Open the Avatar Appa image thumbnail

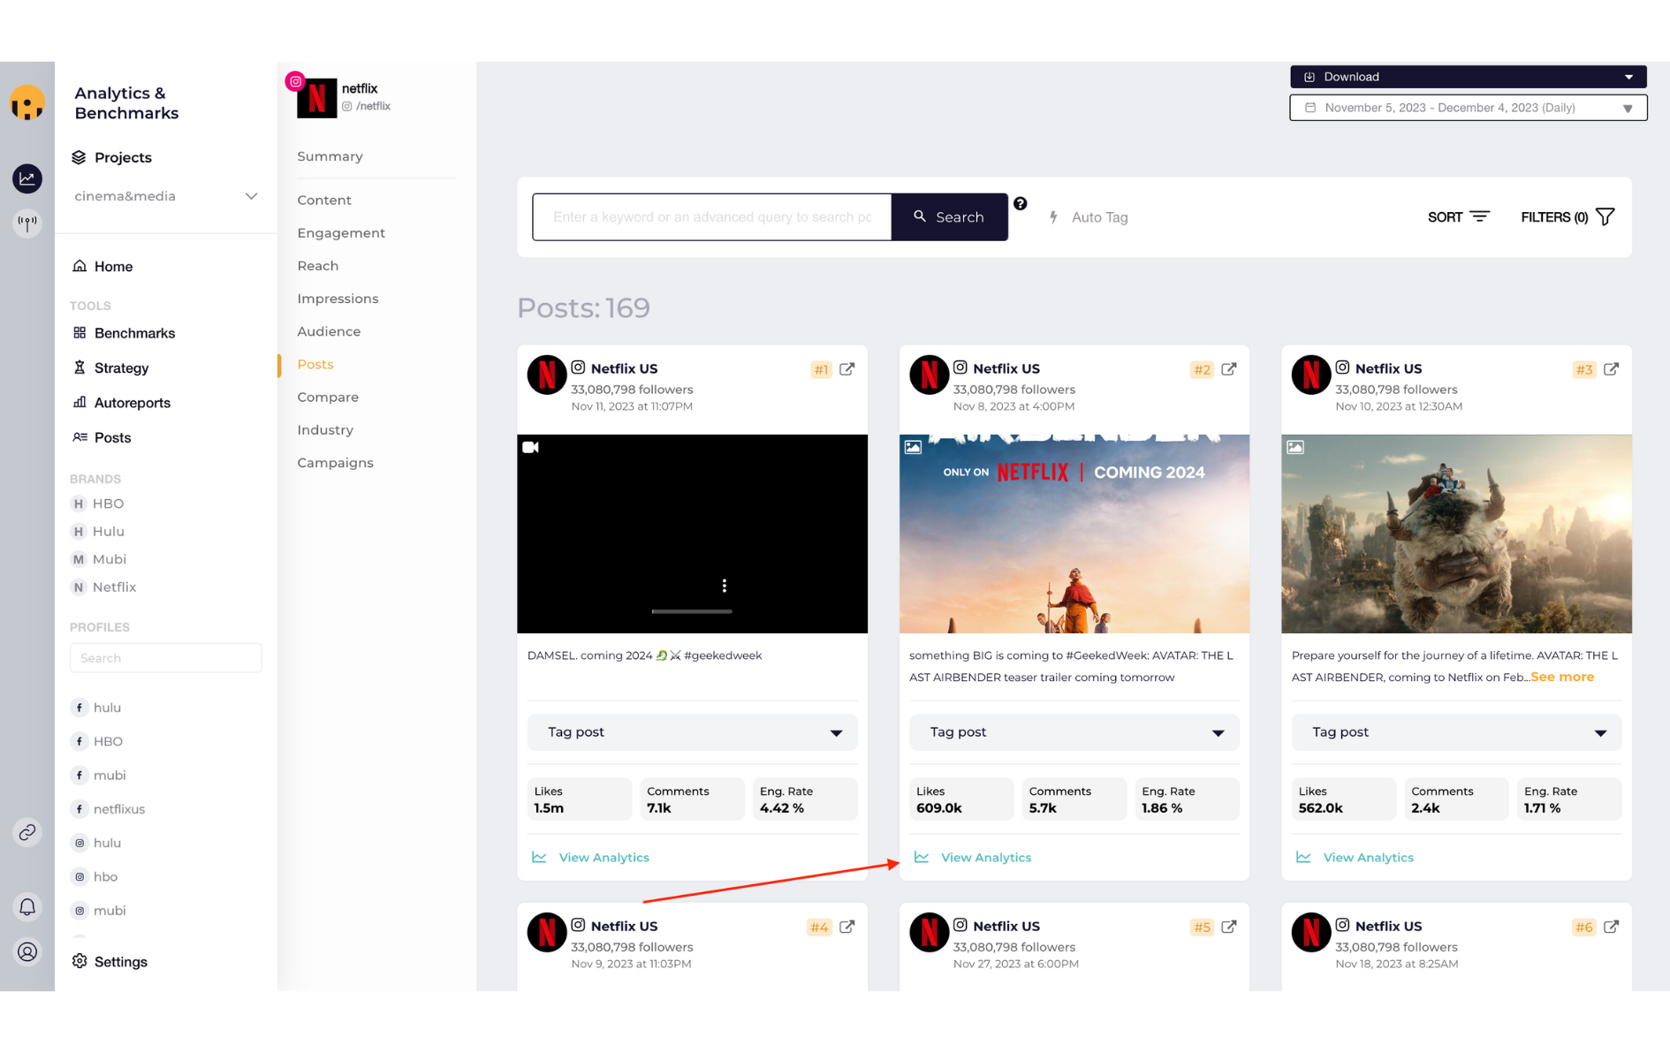(x=1457, y=534)
